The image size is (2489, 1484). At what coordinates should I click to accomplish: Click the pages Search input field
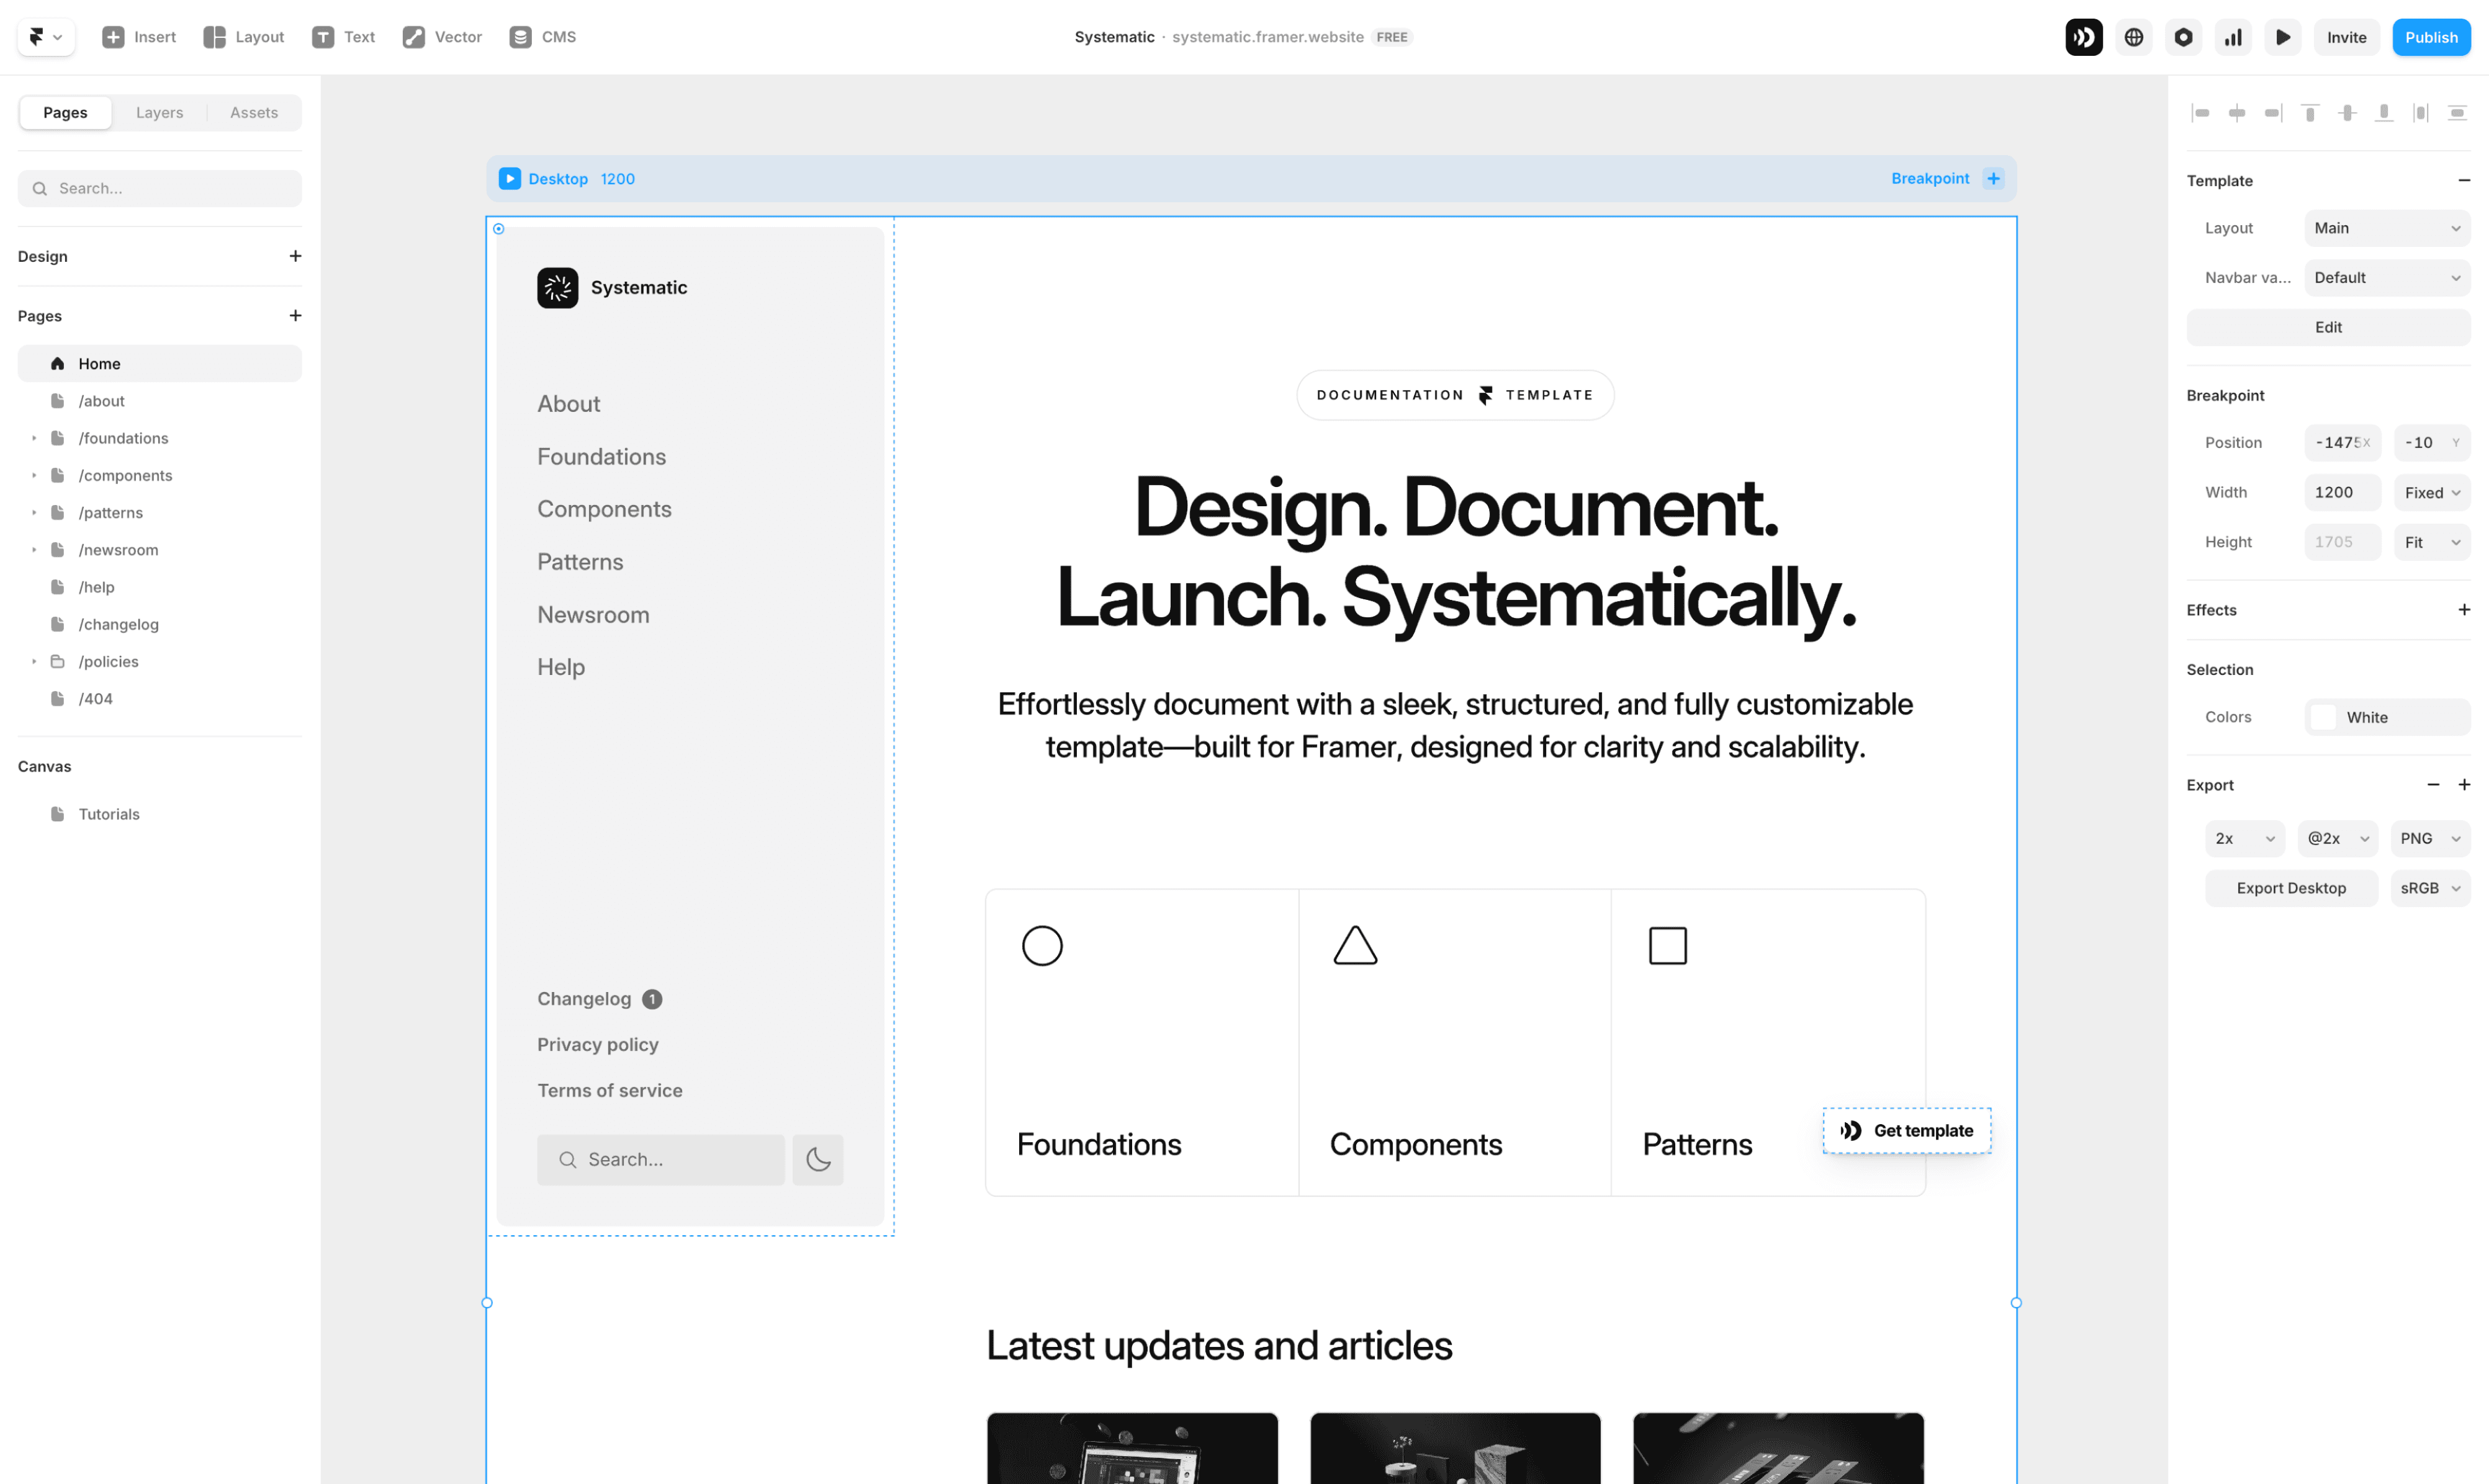click(160, 188)
